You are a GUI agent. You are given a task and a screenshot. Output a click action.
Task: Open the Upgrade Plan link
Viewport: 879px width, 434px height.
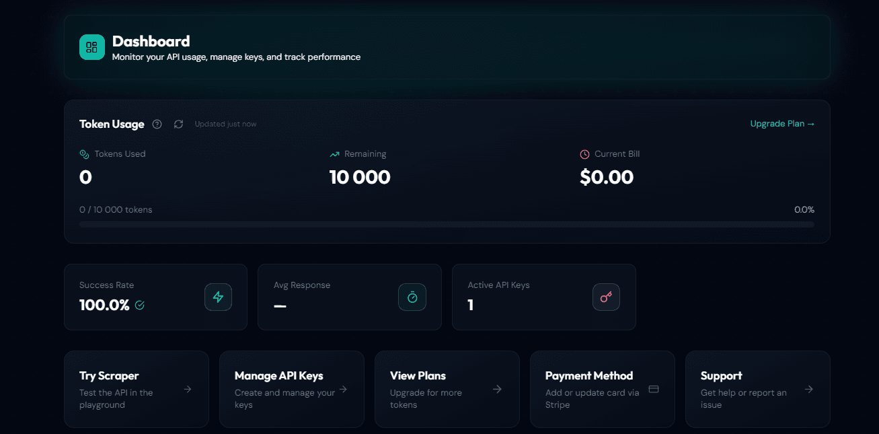point(782,124)
